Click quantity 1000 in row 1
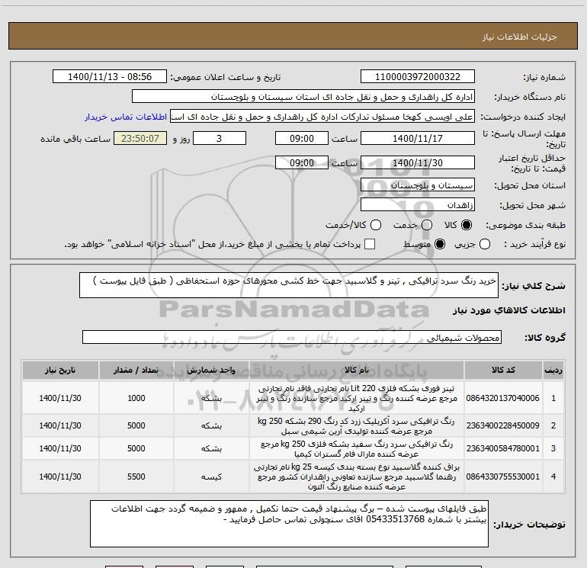The height and width of the screenshot is (568, 587). click(136, 398)
